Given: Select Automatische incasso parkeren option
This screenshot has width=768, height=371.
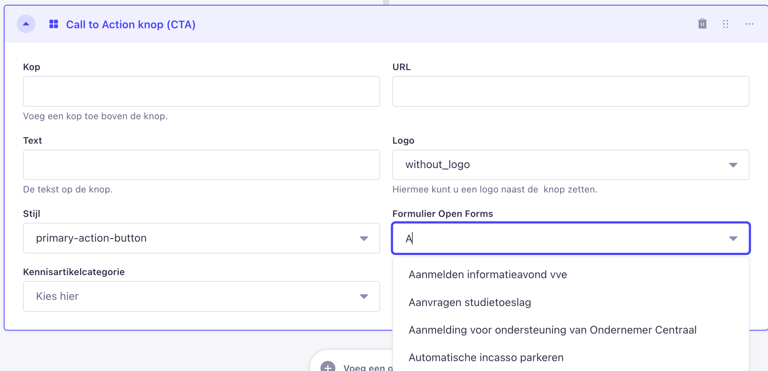Looking at the screenshot, I should tap(571, 357).
